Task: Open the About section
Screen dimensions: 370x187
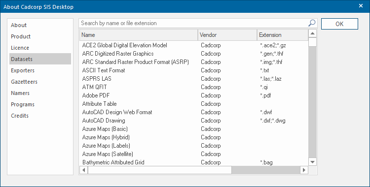Action: point(40,25)
